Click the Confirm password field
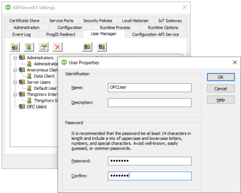Screen dimensions: 241x193 click(x=150, y=176)
